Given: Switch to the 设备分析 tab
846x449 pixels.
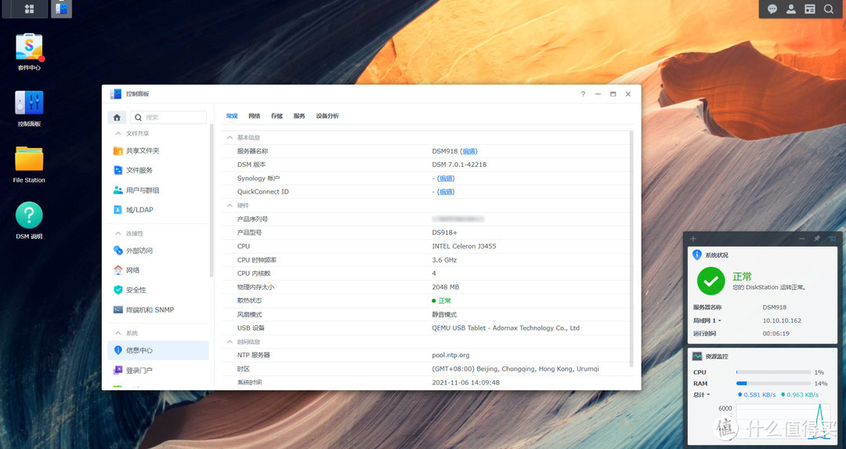Looking at the screenshot, I should tap(327, 116).
